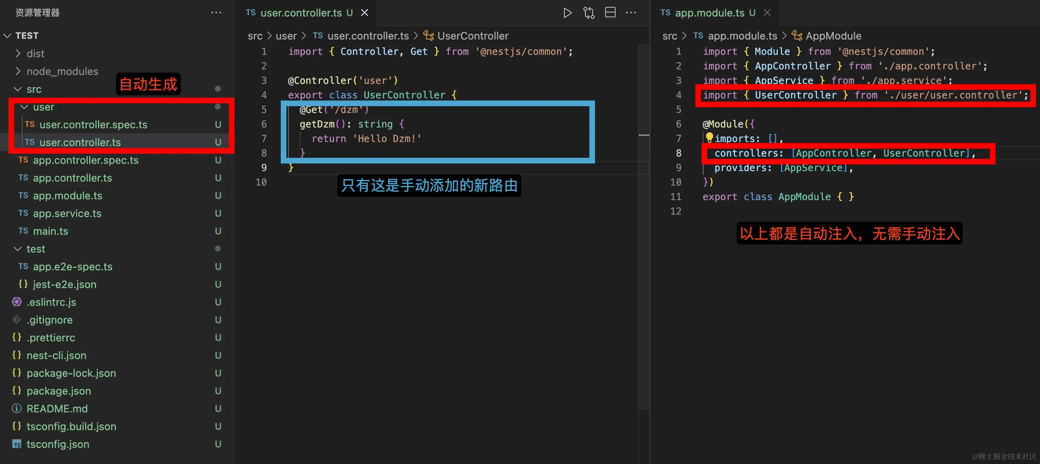Collapse the user folder under src
Screen dimensions: 1040x464
24,107
